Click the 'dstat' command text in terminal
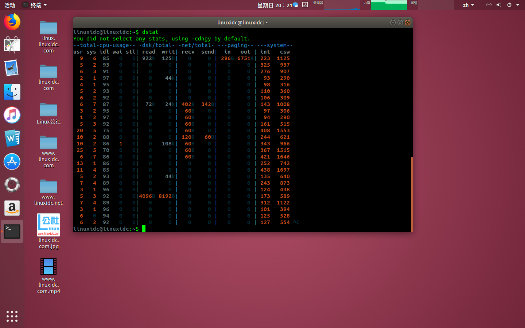The image size is (525, 328). coord(150,32)
